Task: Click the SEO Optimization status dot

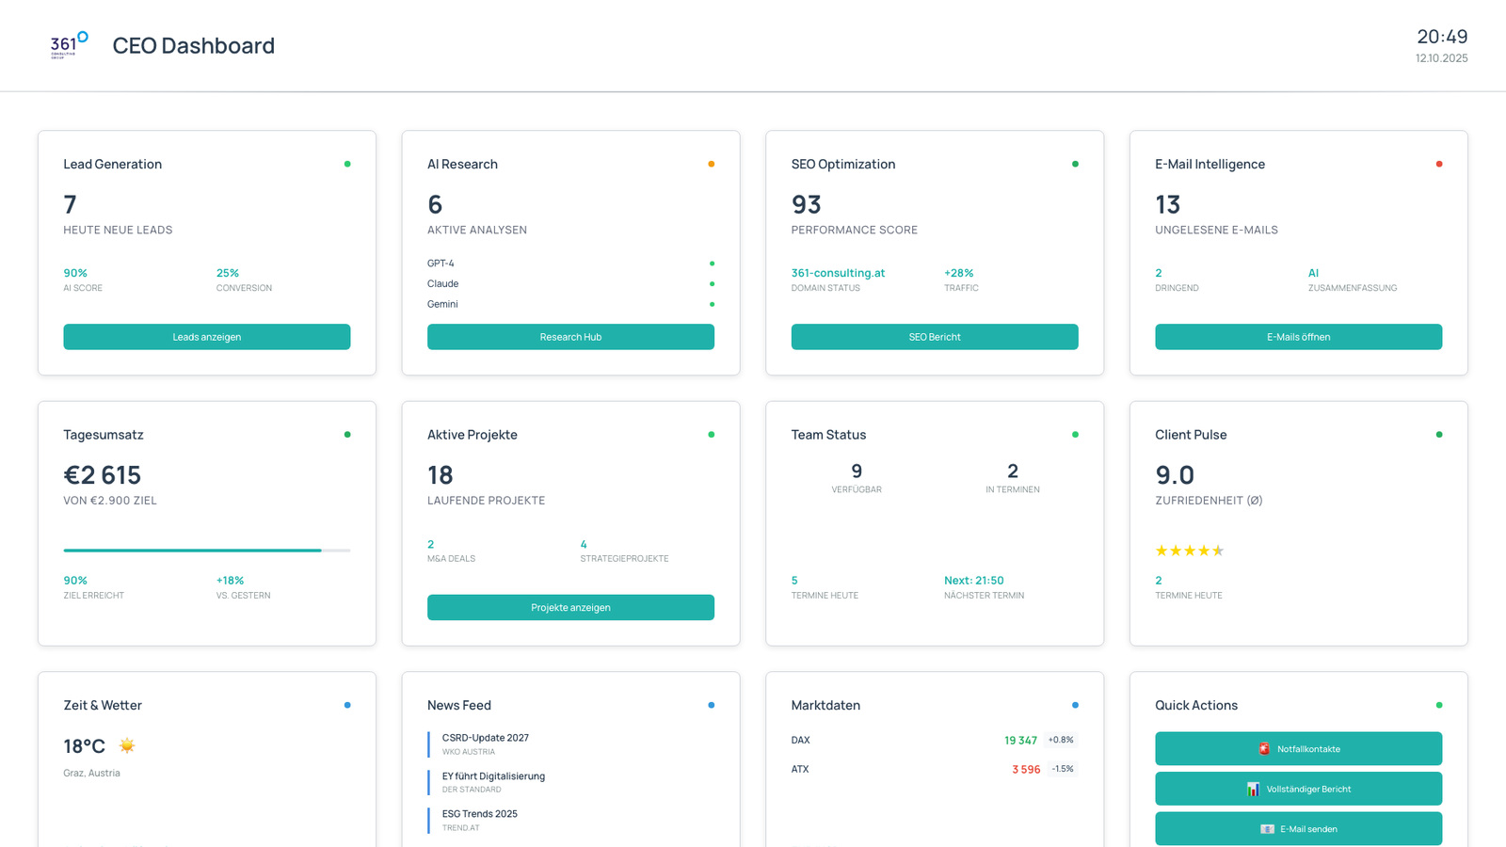Action: click(x=1075, y=164)
